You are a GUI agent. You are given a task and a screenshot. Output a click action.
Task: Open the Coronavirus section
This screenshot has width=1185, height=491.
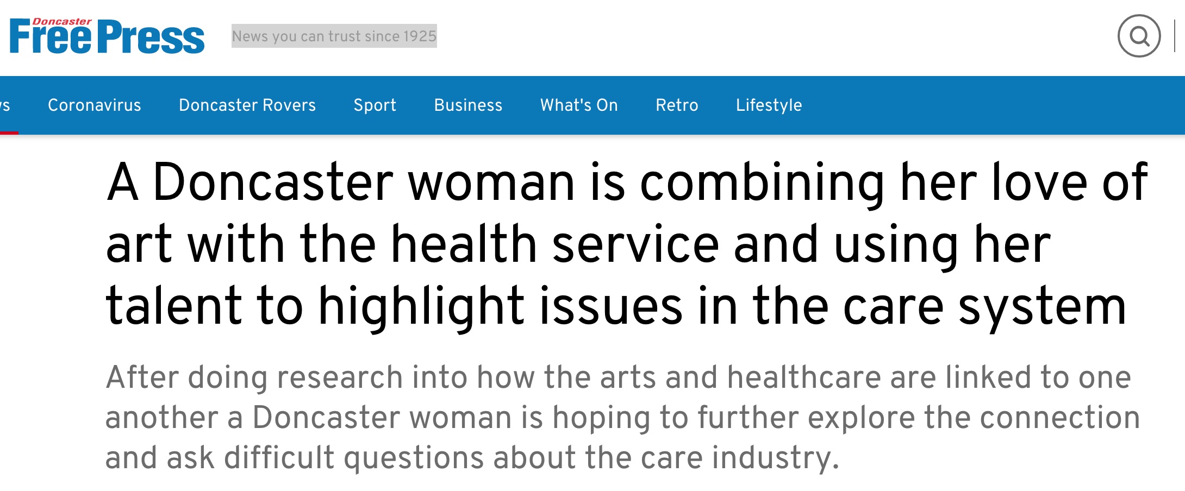(x=94, y=105)
